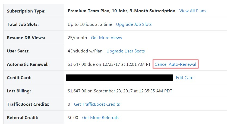Select the Premium Team Plan subscription text

121,11
